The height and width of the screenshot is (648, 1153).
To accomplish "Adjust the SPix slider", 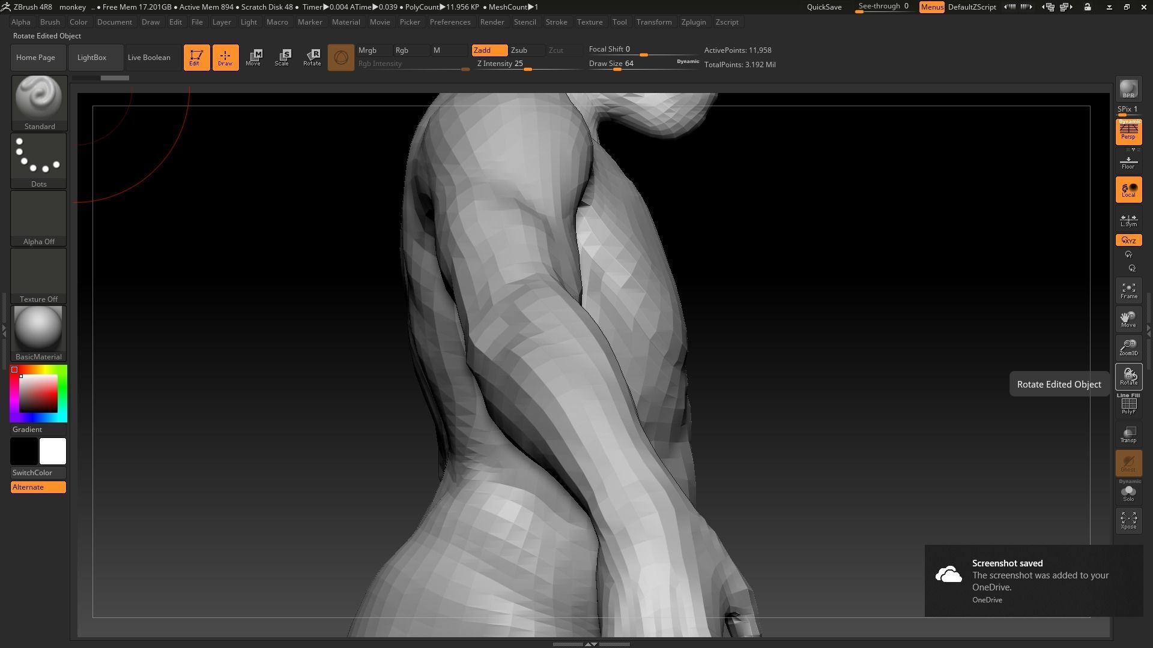I will (x=1128, y=110).
